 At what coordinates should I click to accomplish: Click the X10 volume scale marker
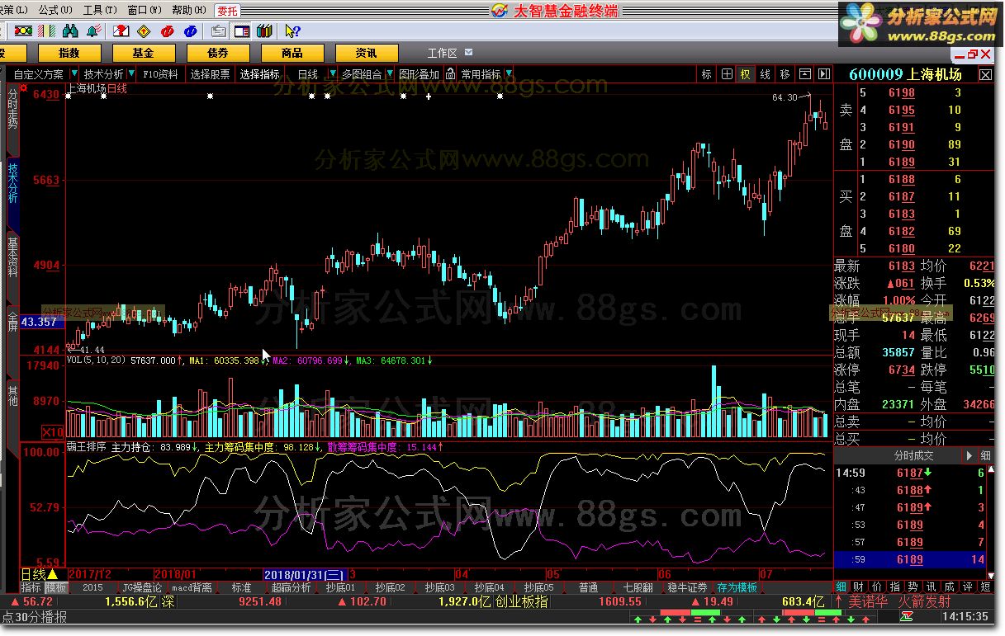53,431
